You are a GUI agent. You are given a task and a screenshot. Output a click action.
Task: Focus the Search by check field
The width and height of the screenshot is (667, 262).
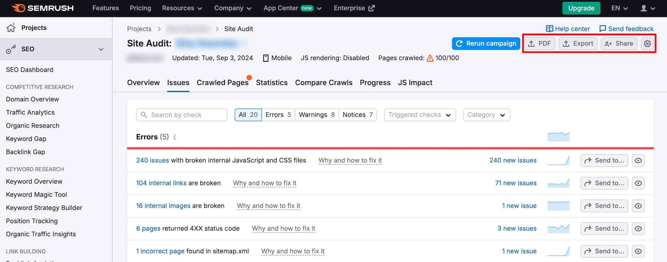(x=182, y=115)
